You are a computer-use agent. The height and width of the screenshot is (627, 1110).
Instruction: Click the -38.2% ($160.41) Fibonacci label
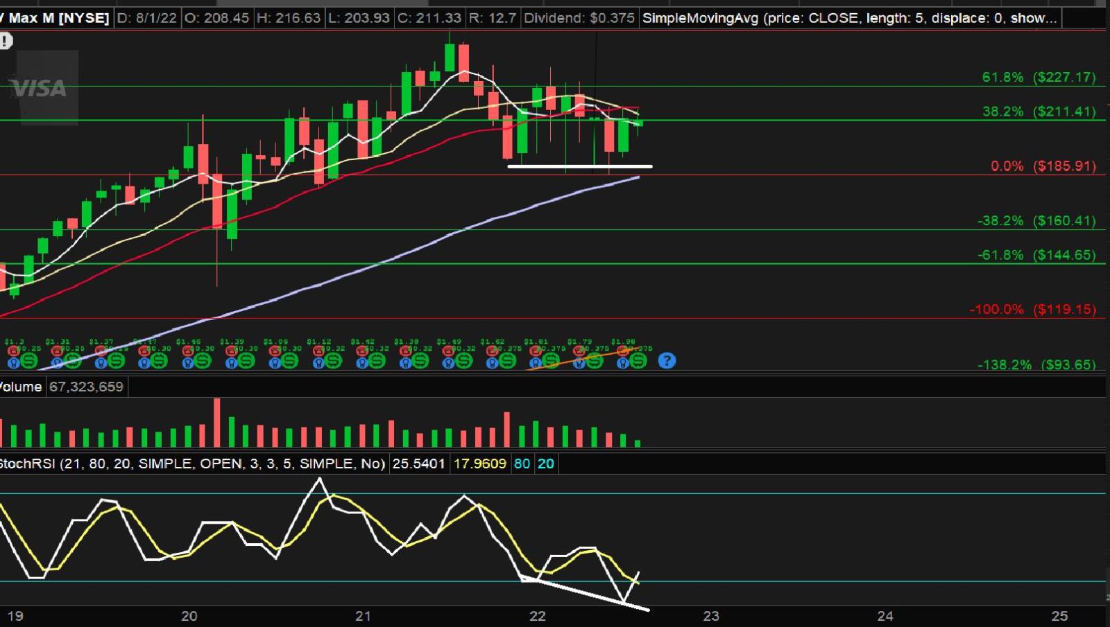tap(1036, 220)
